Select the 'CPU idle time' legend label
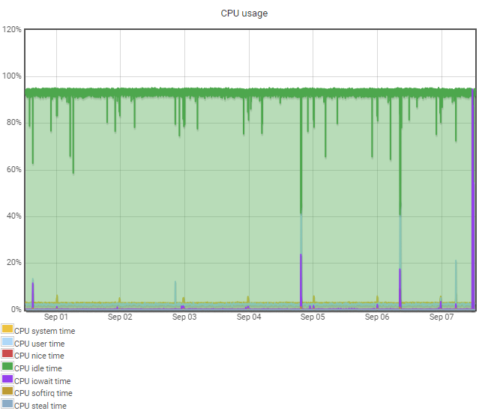479x414 pixels. pyautogui.click(x=38, y=368)
